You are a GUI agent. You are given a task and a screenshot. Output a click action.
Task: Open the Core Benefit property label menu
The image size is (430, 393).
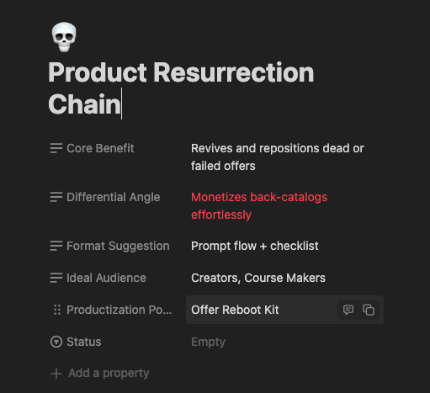coord(100,148)
